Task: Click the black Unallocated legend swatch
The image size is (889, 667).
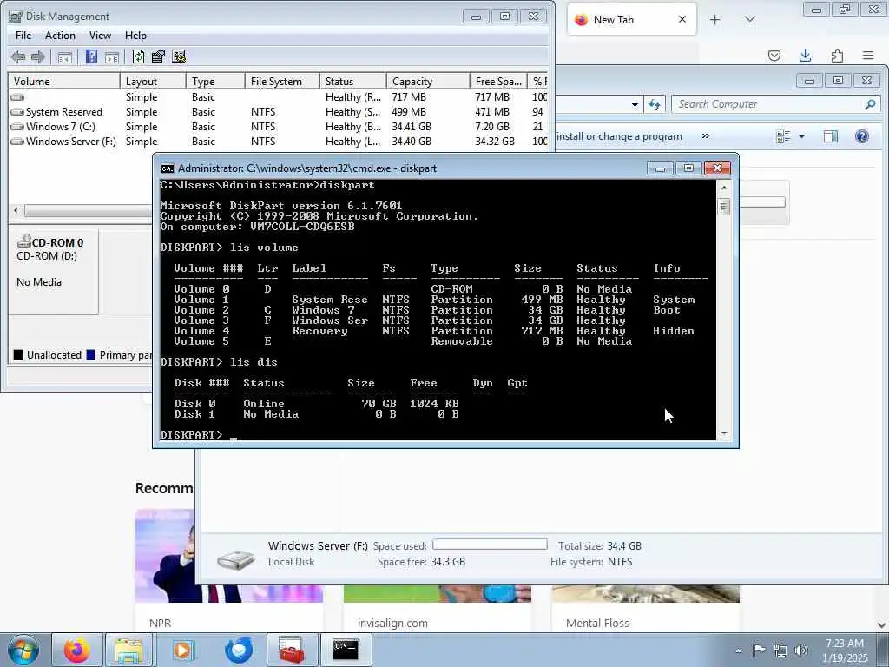Action: click(x=18, y=355)
